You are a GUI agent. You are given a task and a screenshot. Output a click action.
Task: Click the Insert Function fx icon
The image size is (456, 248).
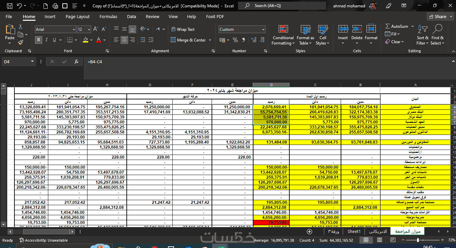pyautogui.click(x=76, y=62)
